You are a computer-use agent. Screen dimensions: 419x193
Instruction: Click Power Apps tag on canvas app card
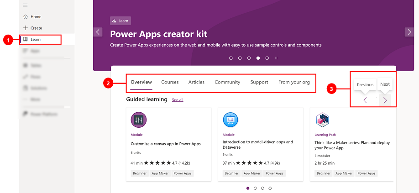pos(183,173)
